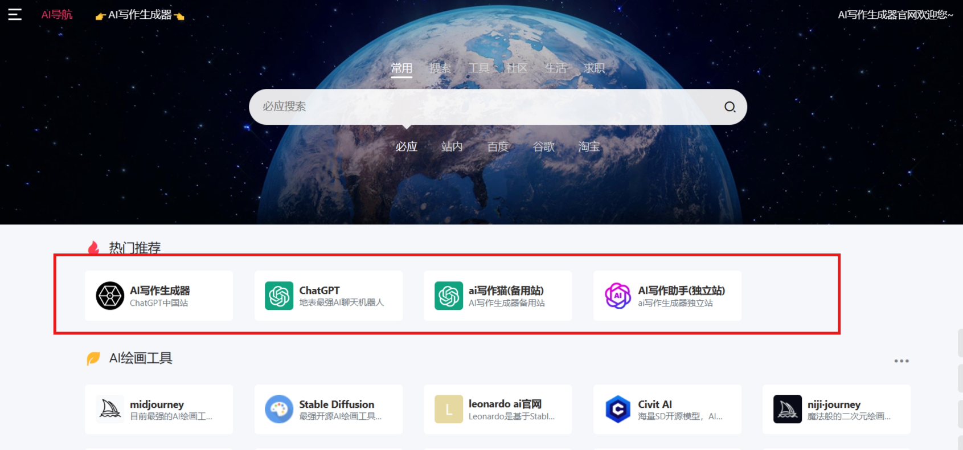Image resolution: width=963 pixels, height=450 pixels.
Task: Click the ChatGPT green logo icon
Action: pyautogui.click(x=279, y=296)
